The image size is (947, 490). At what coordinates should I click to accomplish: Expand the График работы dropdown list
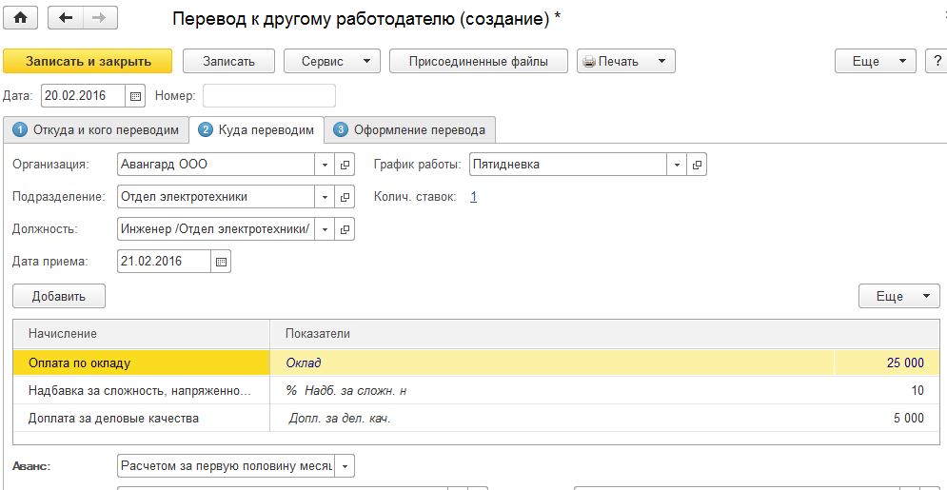click(x=678, y=165)
